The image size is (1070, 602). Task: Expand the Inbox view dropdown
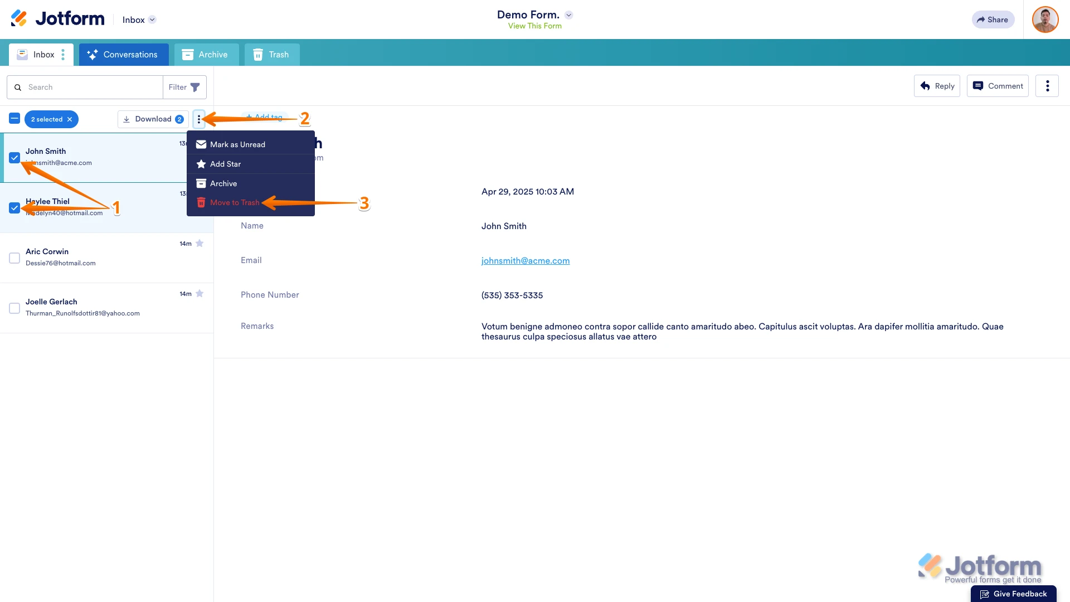click(152, 20)
